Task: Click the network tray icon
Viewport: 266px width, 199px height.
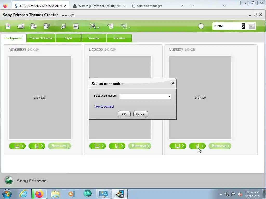Action: pos(227,194)
